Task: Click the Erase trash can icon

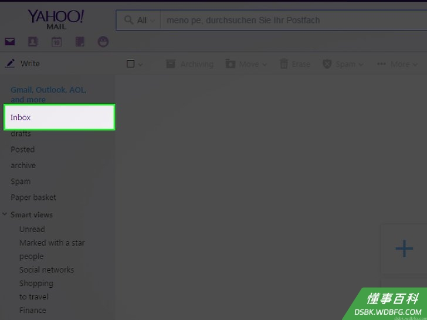Action: (x=284, y=64)
